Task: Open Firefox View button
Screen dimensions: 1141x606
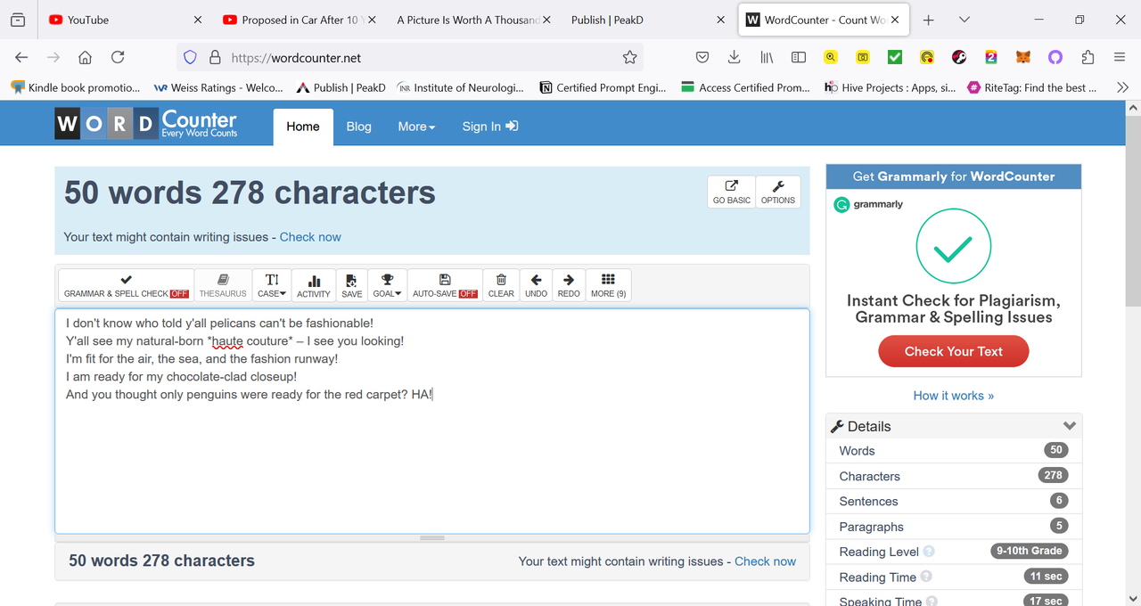Action: point(18,20)
